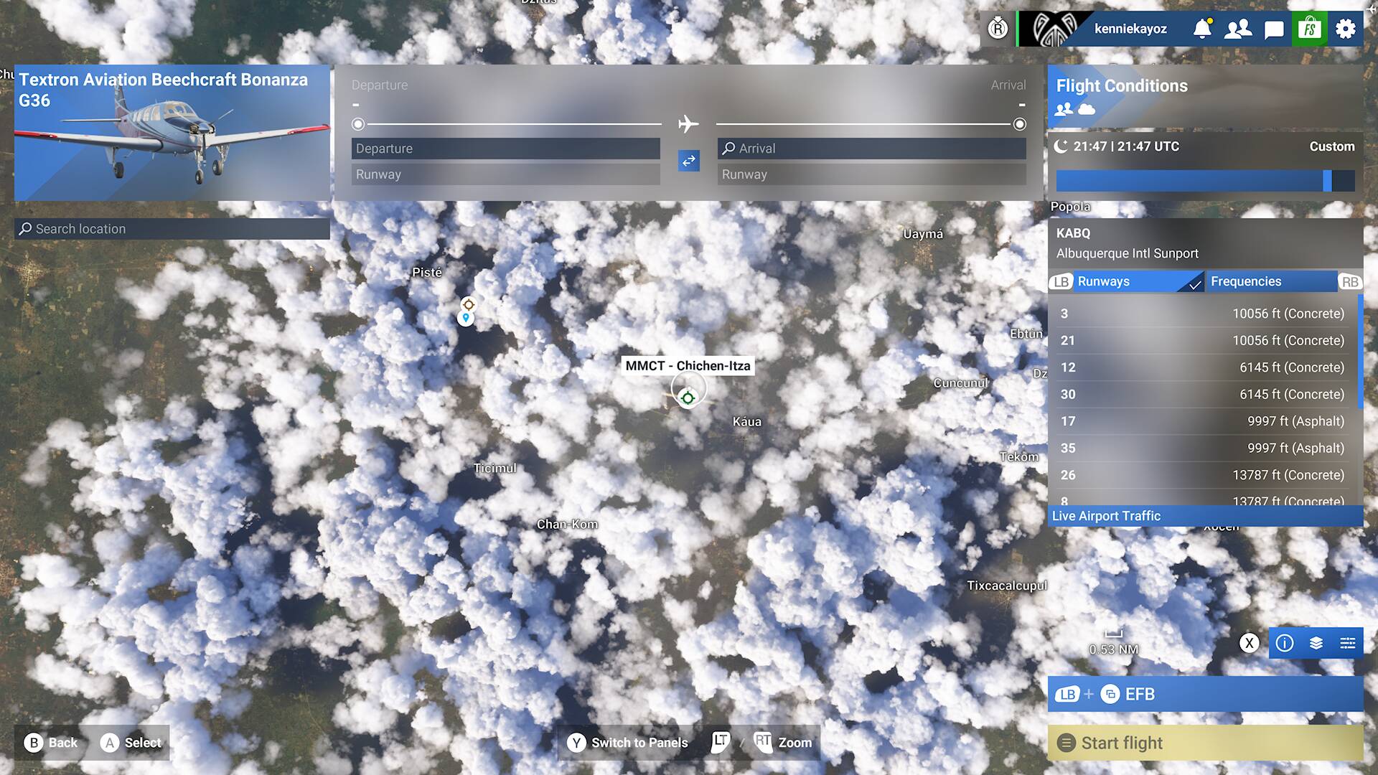Click the Select button

[x=131, y=743]
